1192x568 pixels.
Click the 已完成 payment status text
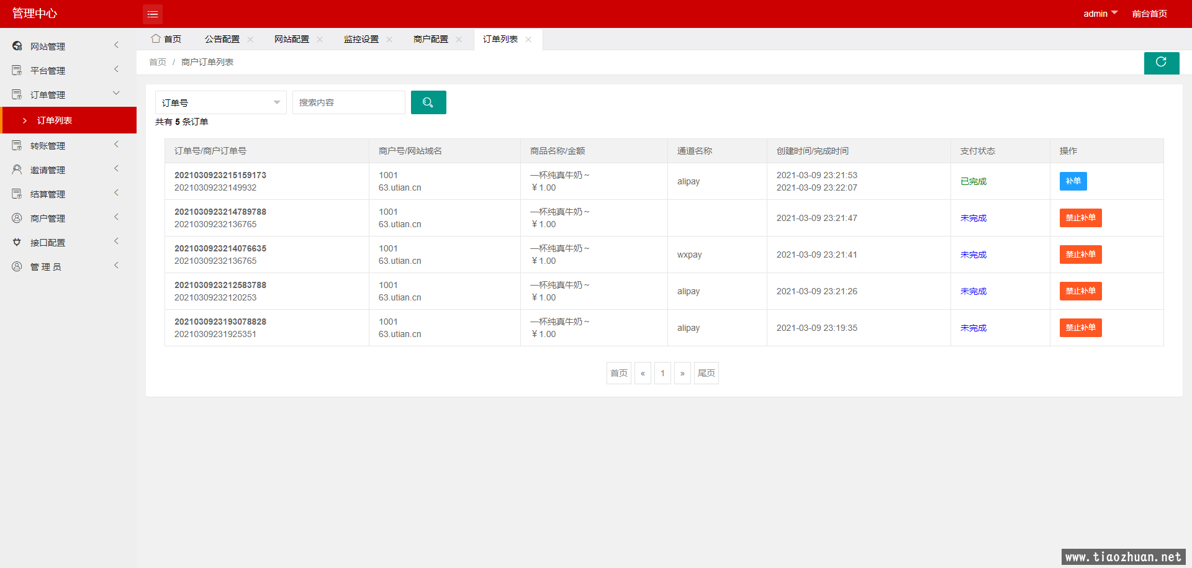point(973,181)
